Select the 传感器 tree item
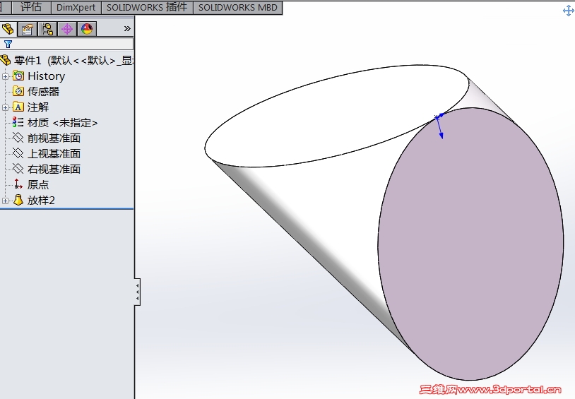This screenshot has width=575, height=399. 43,91
